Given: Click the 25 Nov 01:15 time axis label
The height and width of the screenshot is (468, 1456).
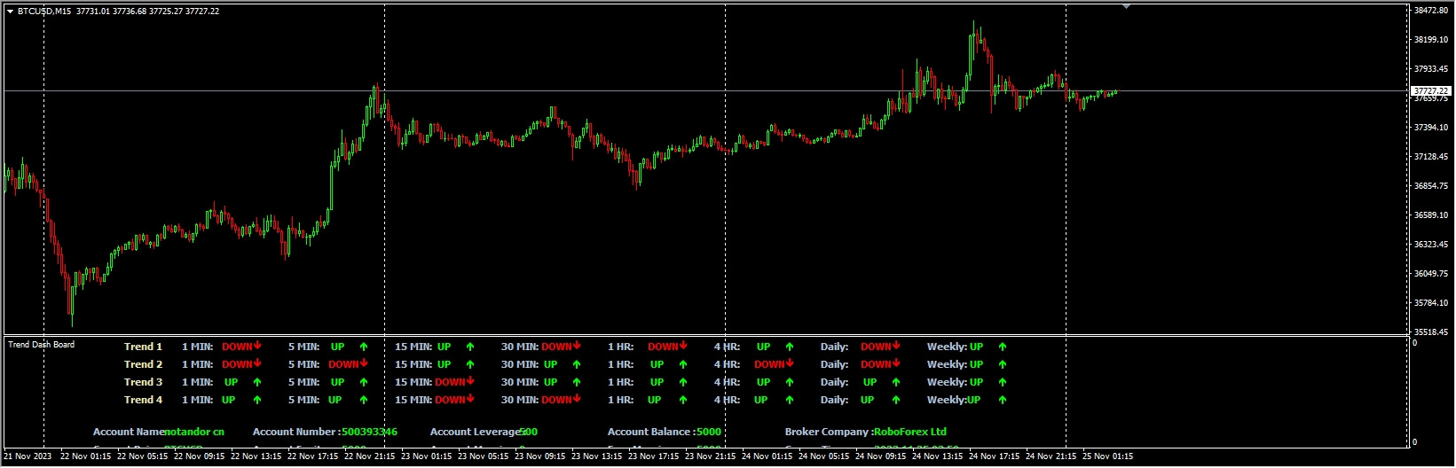Looking at the screenshot, I should coord(1106,456).
